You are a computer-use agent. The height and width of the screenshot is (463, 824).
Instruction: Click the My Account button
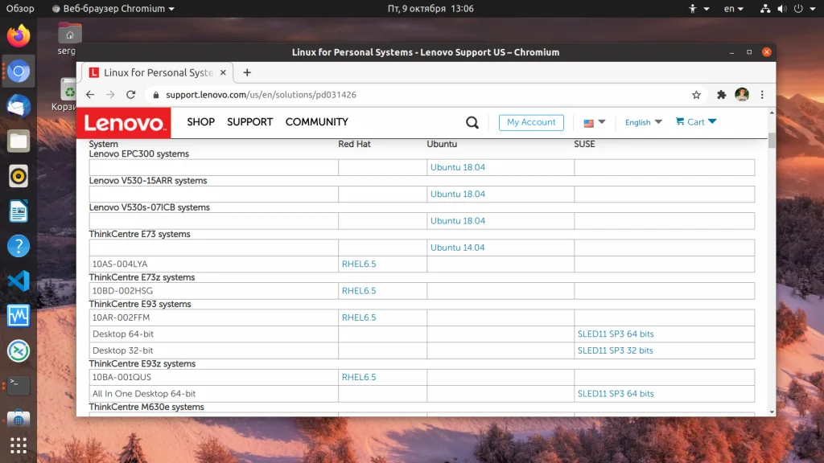coord(531,122)
